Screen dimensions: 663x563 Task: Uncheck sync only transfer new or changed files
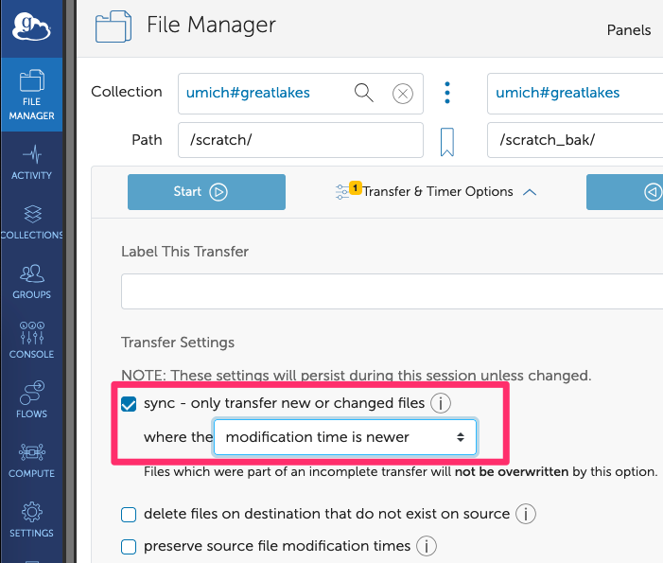[x=129, y=404]
